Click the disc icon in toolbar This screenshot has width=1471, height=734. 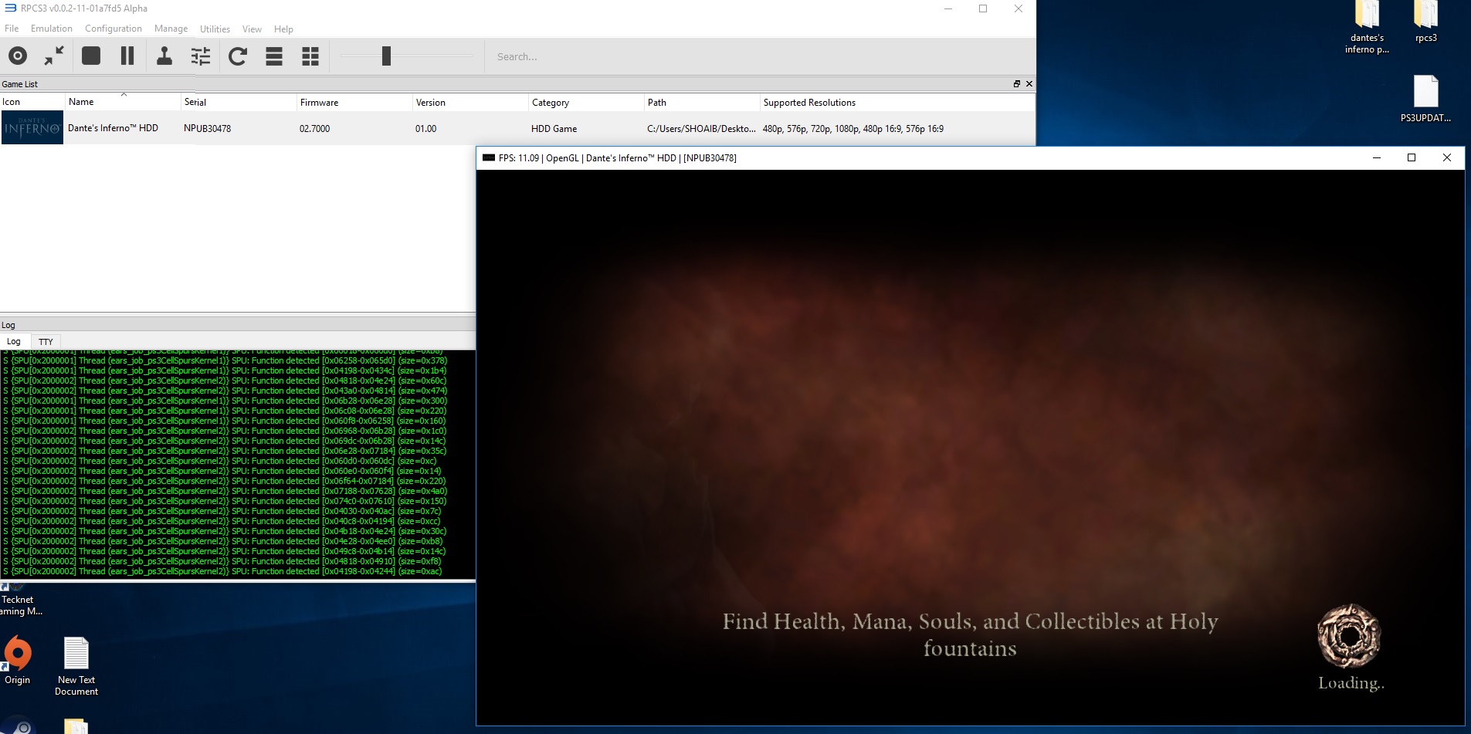18,56
